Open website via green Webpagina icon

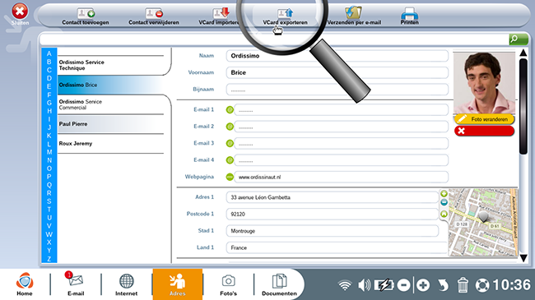[230, 177]
